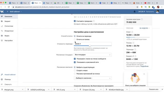Open user avatar menu in VK header
164x92 pixels.
tap(158, 11)
